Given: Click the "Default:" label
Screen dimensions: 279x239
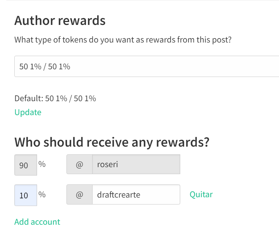Looking at the screenshot, I should pos(29,98).
